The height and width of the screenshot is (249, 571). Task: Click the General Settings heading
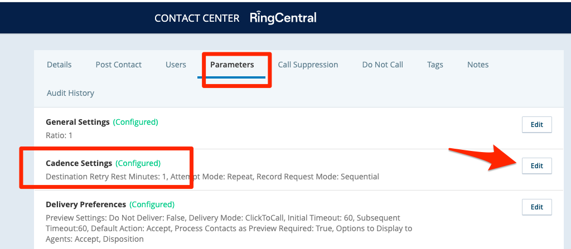coord(78,122)
